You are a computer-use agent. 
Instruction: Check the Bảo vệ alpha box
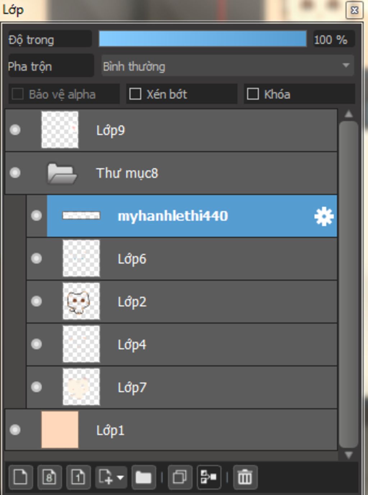click(x=18, y=94)
